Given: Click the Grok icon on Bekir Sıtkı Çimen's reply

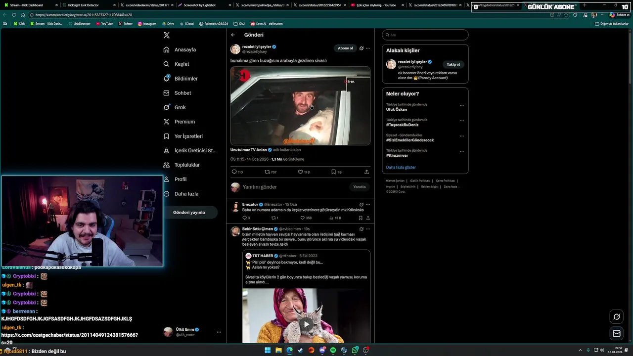Looking at the screenshot, I should click(x=362, y=229).
